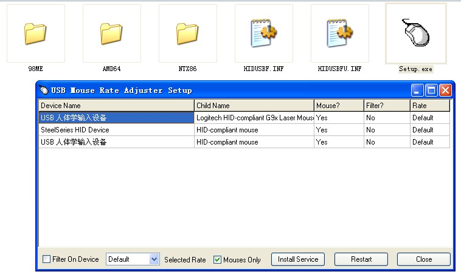Viewport: 461px width, 280px height.
Task: Sort by Child Name column header
Action: (x=254, y=105)
